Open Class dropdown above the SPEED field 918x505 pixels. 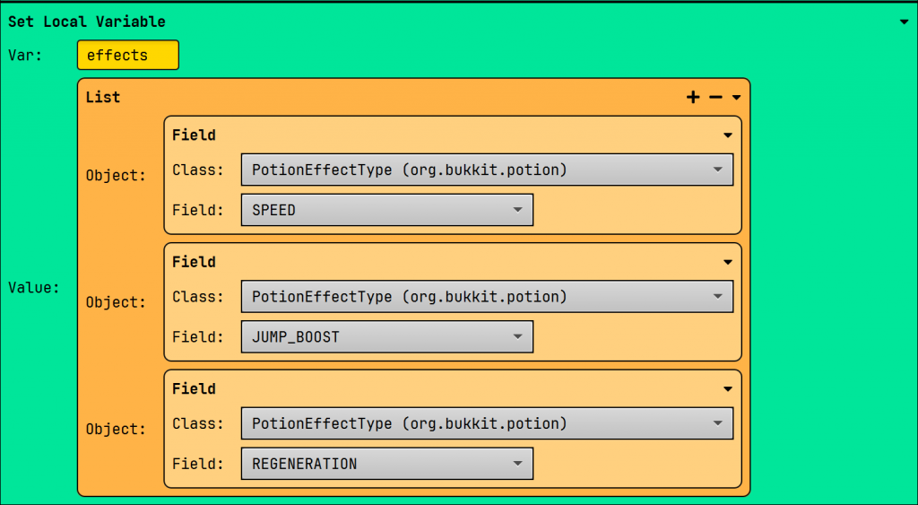(x=487, y=170)
